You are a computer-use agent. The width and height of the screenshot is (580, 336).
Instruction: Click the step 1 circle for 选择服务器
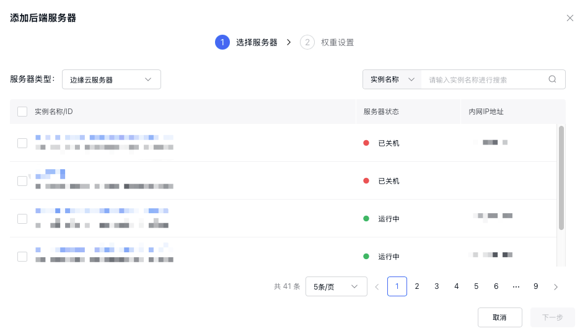(222, 42)
